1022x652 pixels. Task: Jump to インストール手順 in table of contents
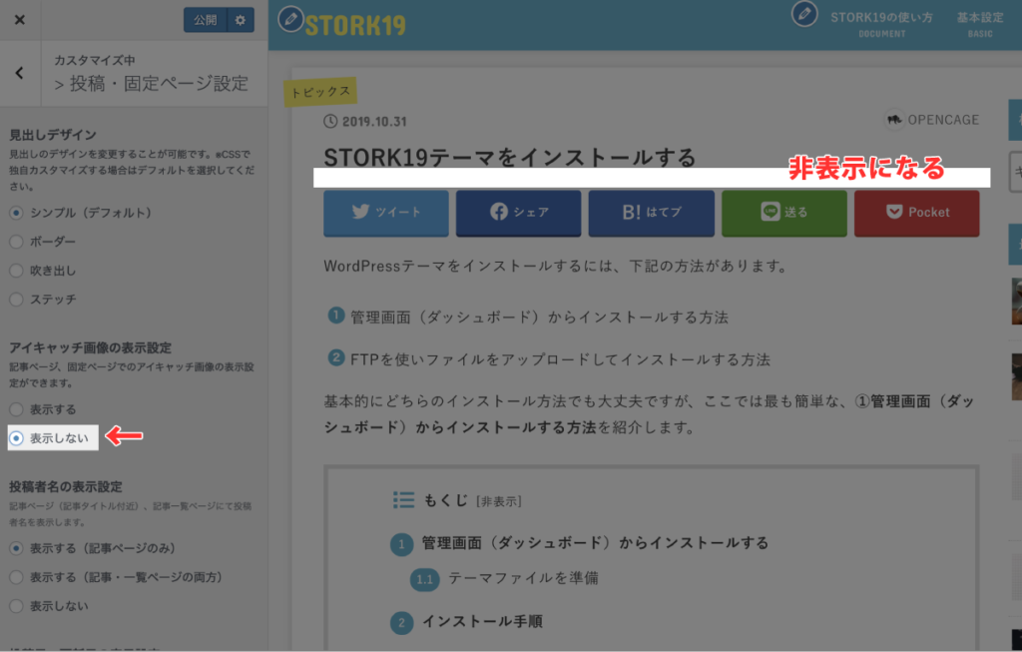(x=482, y=621)
